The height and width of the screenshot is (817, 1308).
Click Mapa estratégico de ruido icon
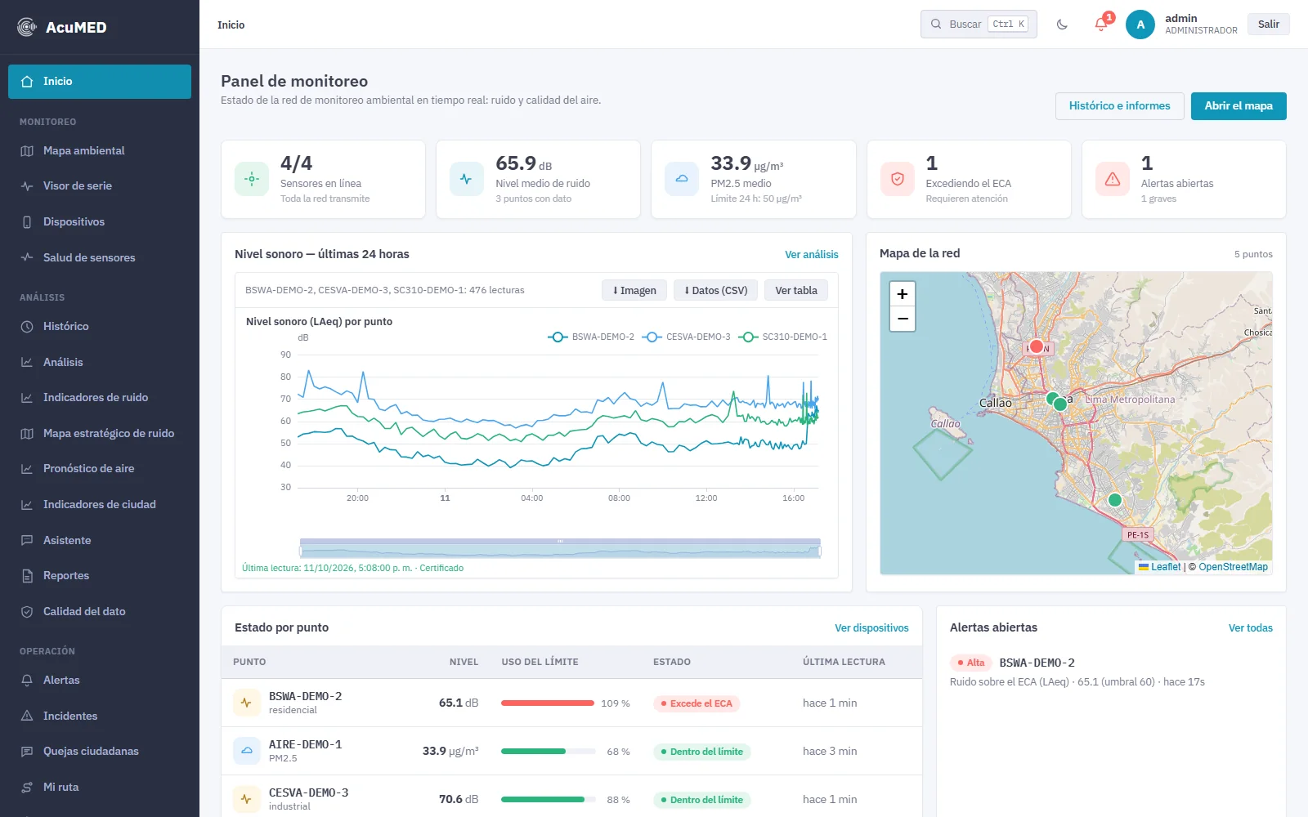[27, 434]
